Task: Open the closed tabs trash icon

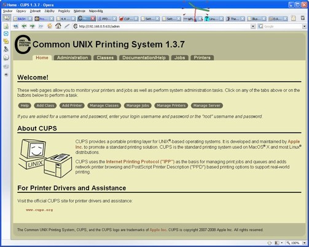Action: 303,18
